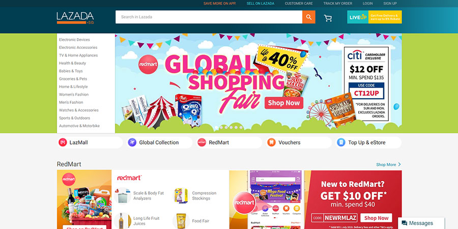Click the LOGIN link
The height and width of the screenshot is (229, 458).
368,4
